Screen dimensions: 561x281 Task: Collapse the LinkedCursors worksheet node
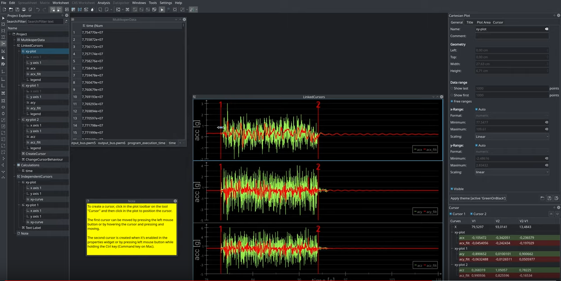tap(14, 46)
